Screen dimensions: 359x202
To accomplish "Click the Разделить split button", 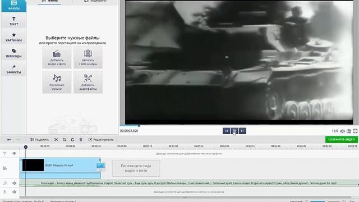I will point(39,140).
